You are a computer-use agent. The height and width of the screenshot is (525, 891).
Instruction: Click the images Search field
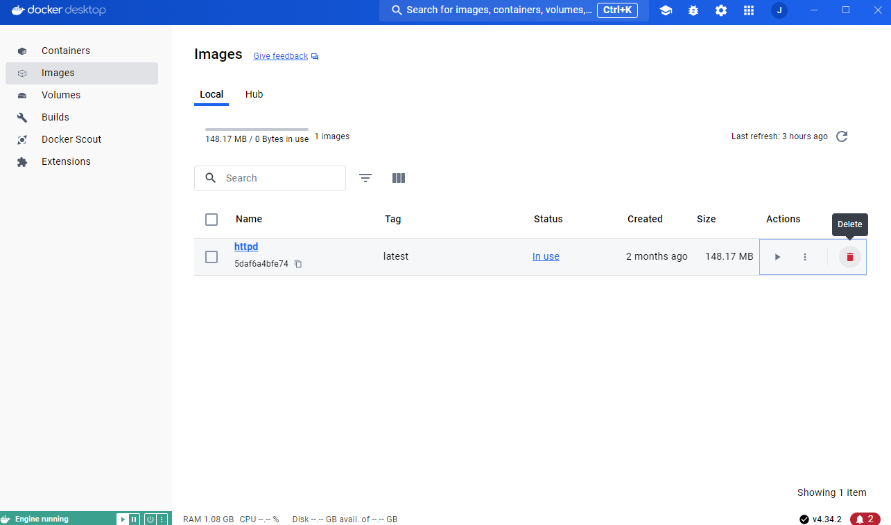[x=270, y=178]
